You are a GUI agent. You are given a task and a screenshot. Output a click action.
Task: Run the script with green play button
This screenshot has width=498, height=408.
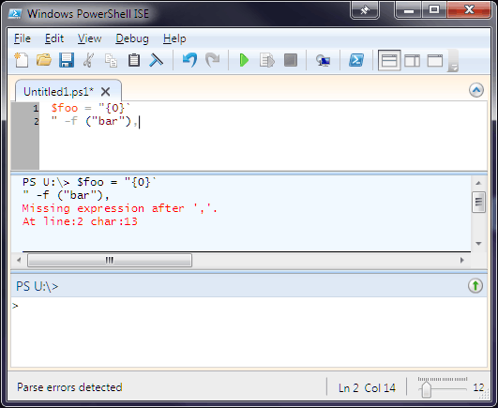click(244, 60)
